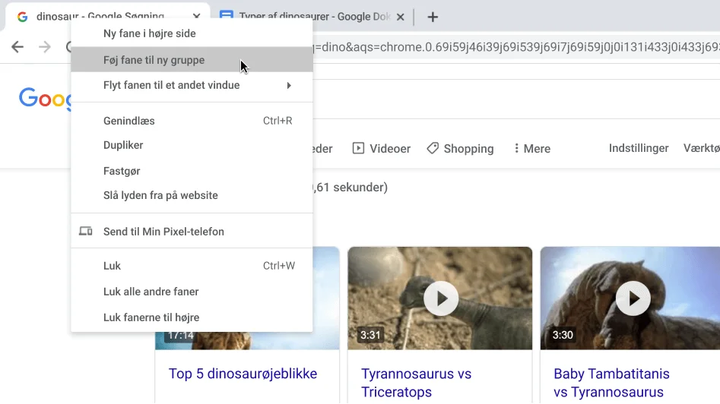Image resolution: width=720 pixels, height=404 pixels.
Task: Open 'Top 5 dinosaurøjeblikke' link
Action: click(243, 374)
